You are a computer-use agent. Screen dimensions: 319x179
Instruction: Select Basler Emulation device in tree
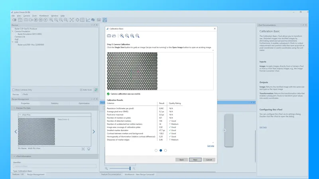30,34
